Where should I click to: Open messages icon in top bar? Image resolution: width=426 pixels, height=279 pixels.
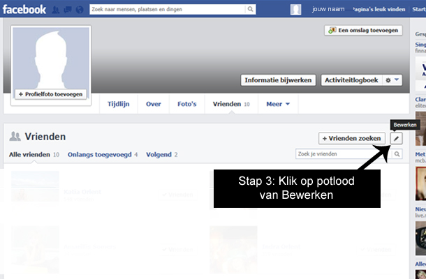coord(67,10)
